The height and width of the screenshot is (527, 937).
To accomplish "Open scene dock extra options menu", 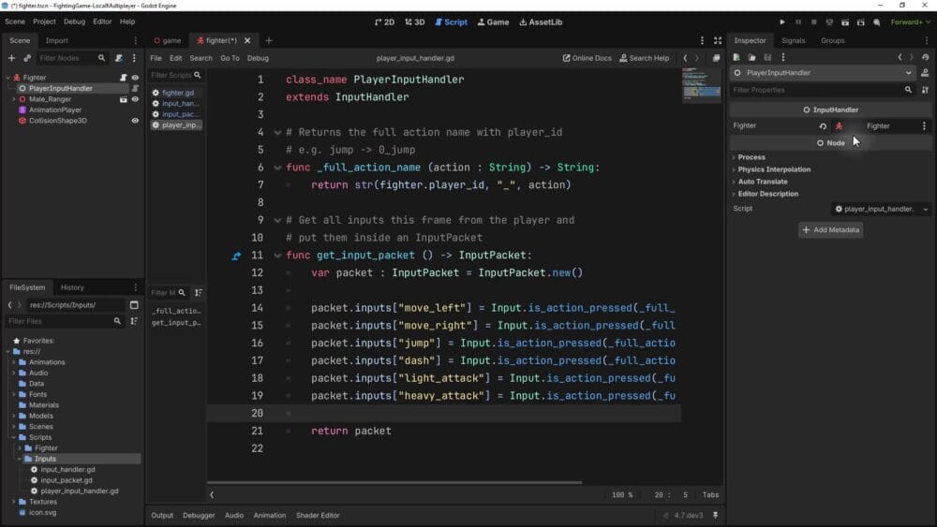I will click(134, 58).
